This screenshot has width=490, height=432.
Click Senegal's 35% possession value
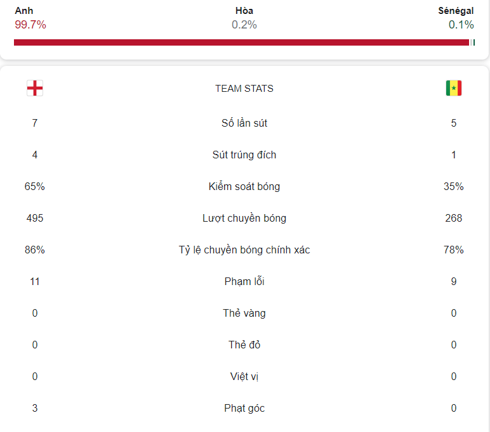point(453,186)
